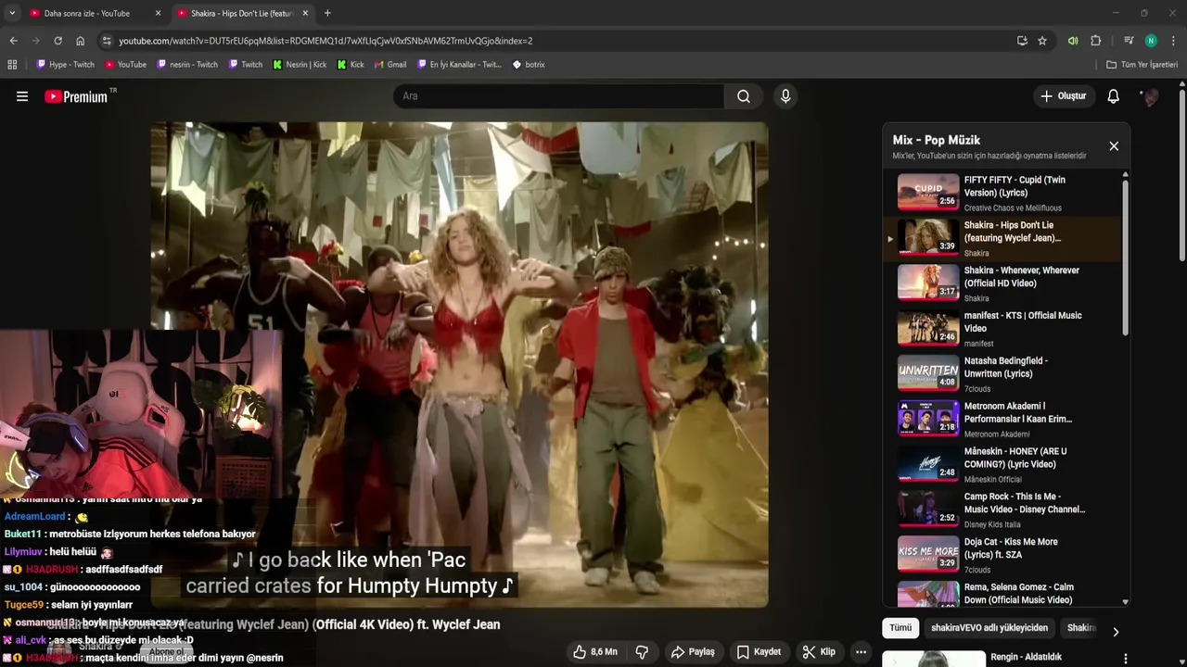
Task: Click the page vertical scrollbar
Action: tap(1182, 176)
